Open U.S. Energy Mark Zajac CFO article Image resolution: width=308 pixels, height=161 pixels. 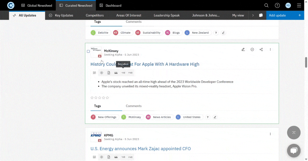141,149
